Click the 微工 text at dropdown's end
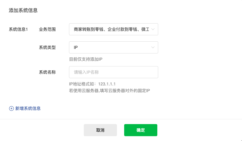242x141 pixels. (145, 29)
